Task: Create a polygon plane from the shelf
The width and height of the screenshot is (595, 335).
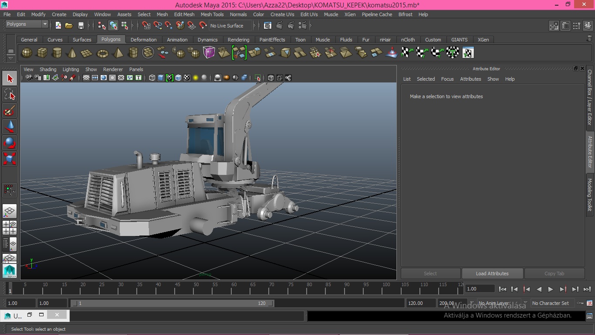Action: tap(87, 53)
